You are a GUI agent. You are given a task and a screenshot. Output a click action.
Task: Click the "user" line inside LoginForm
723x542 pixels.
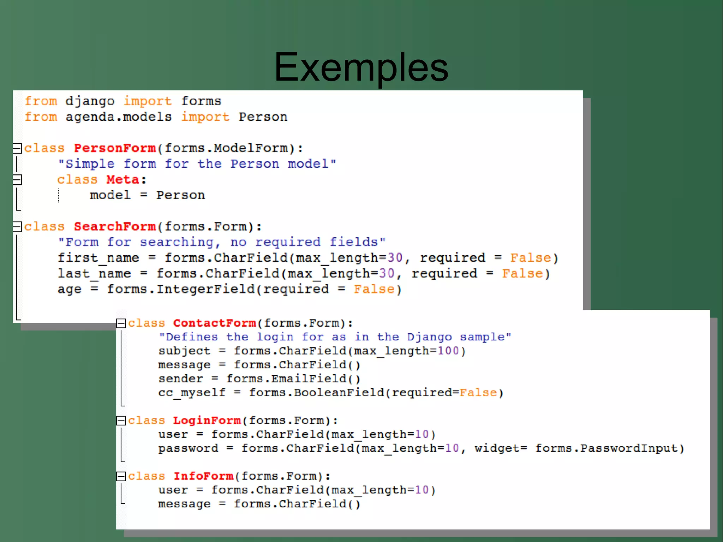(x=297, y=435)
